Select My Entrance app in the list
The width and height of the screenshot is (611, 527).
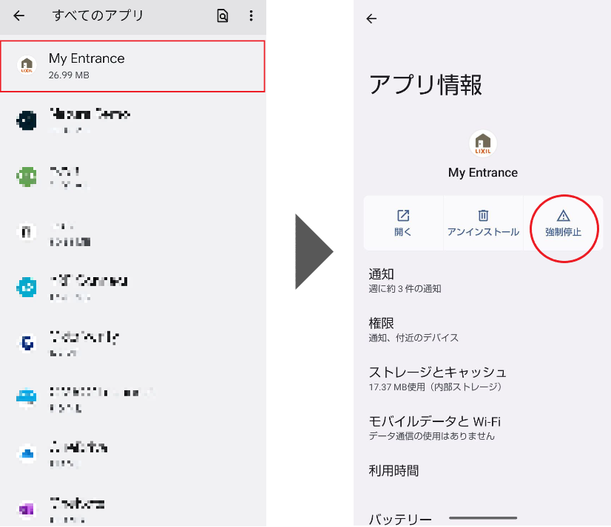pyautogui.click(x=132, y=67)
